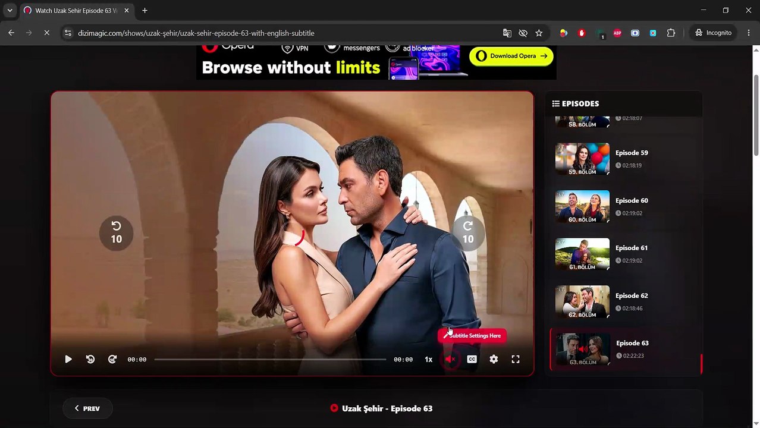Click the translate page icon
Image resolution: width=760 pixels, height=428 pixels.
507,33
